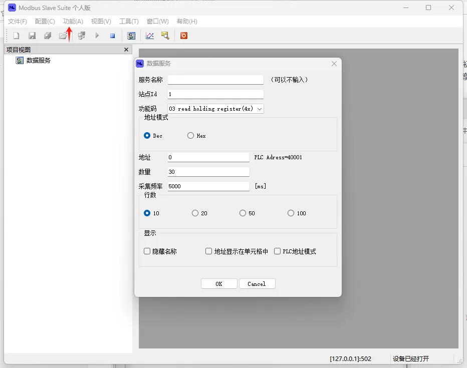This screenshot has height=368, width=467.
Task: Open the 配置(C) menu
Action: 45,22
